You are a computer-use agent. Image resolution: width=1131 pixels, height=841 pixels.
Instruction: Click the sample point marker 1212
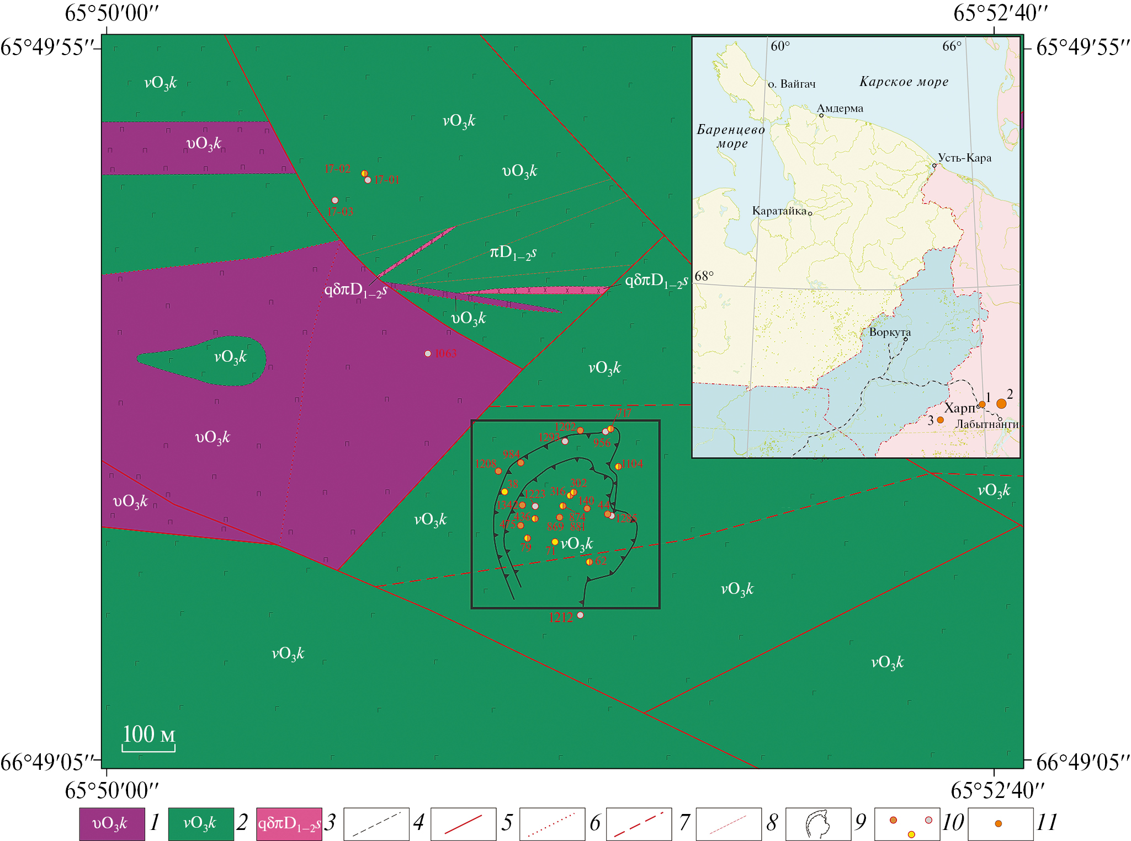tap(580, 615)
